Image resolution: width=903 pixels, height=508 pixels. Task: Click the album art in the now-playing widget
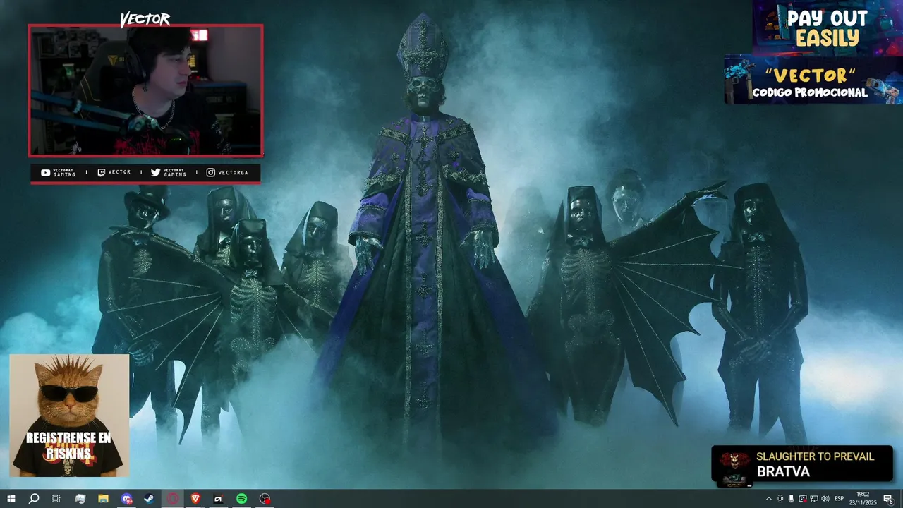(x=734, y=468)
